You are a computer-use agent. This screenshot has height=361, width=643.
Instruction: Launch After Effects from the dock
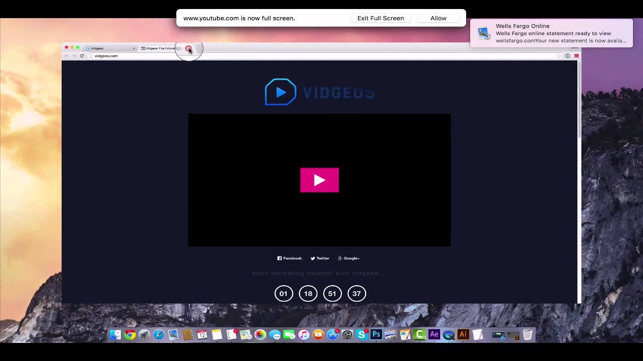point(434,335)
